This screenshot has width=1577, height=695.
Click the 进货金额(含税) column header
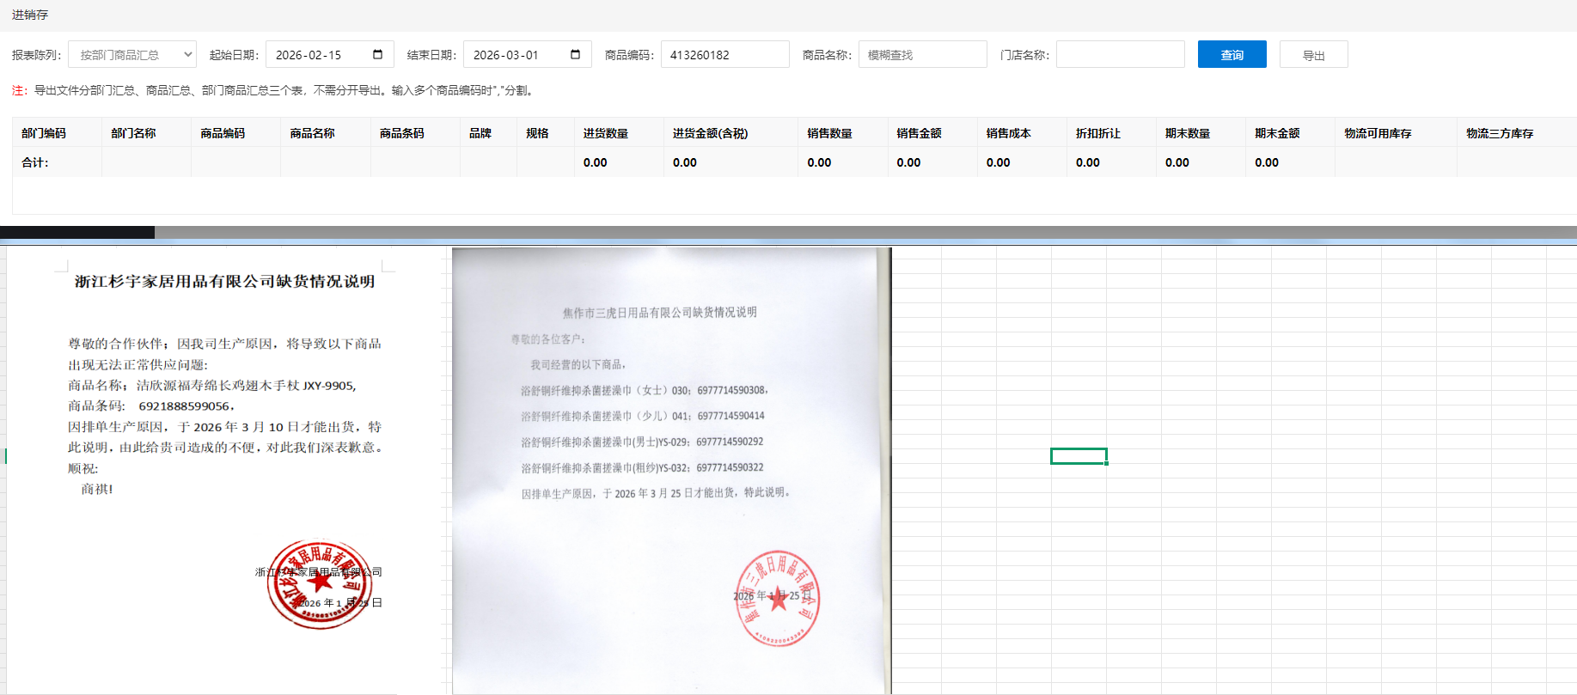click(710, 133)
